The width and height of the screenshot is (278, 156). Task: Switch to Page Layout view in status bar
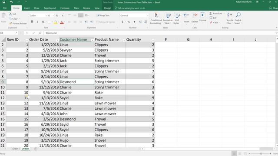click(240, 153)
